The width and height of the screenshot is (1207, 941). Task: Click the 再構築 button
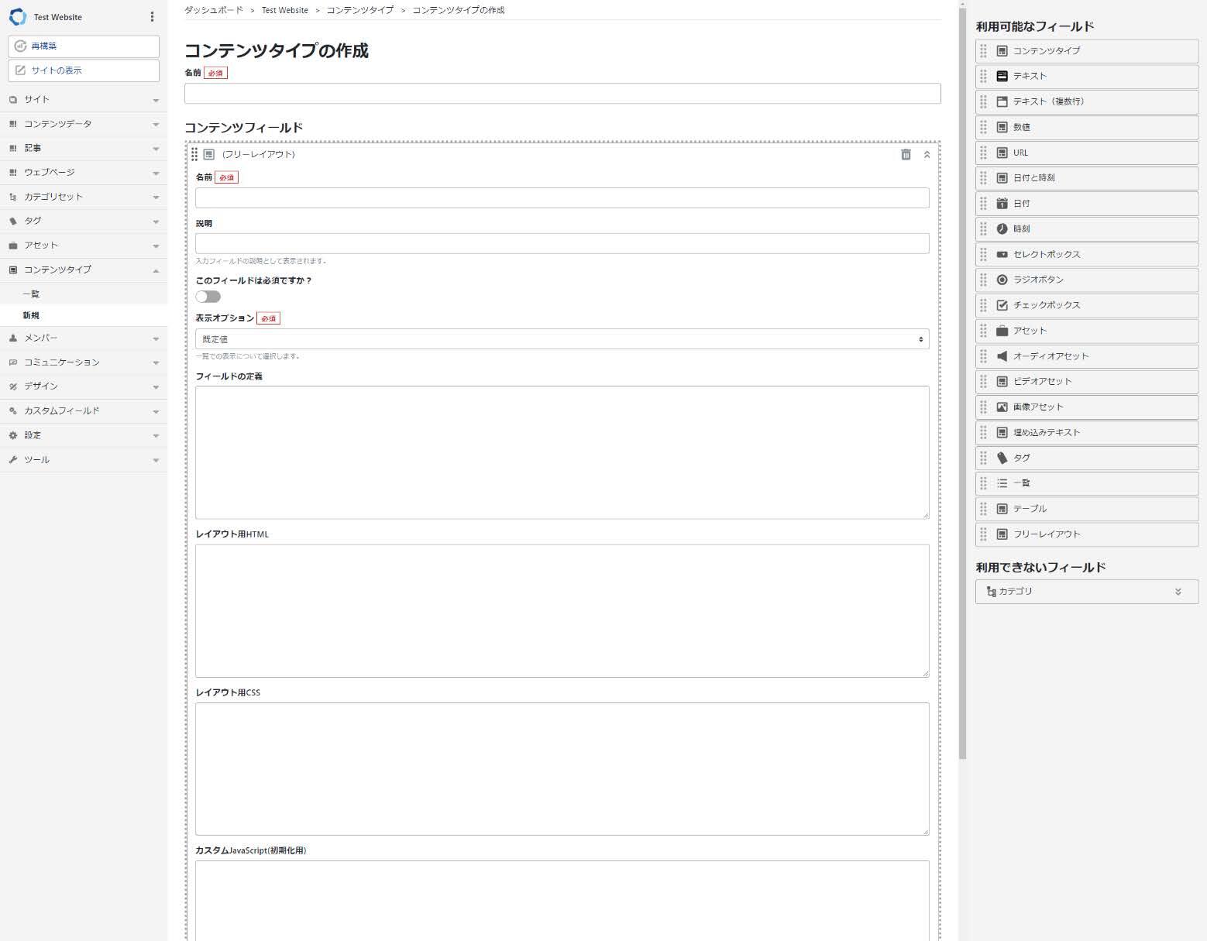click(84, 46)
